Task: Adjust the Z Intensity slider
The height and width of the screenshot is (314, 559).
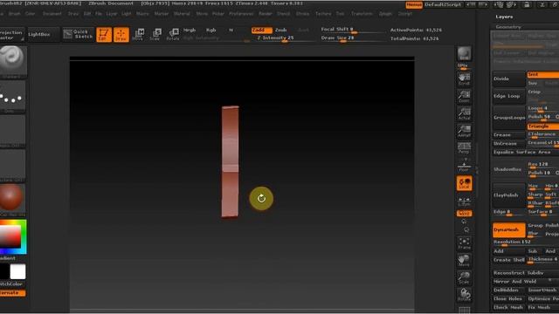Action: 285,38
